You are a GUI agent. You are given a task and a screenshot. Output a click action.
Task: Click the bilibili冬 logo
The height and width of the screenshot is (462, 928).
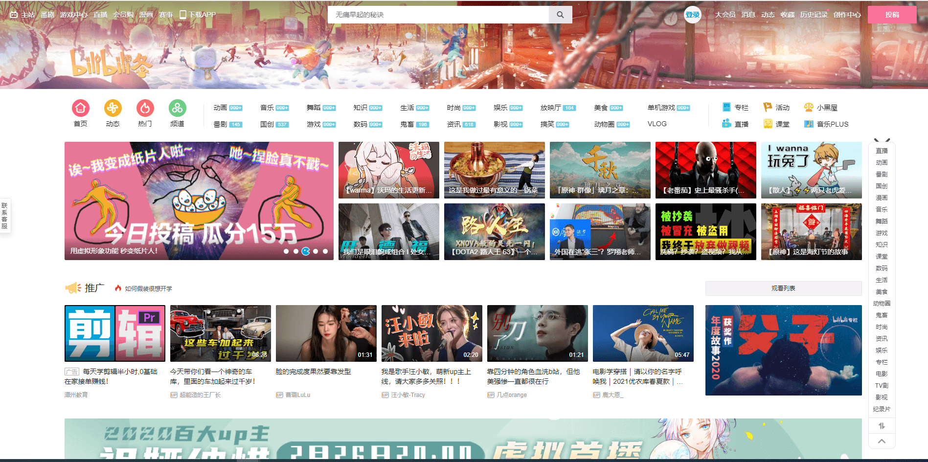[111, 64]
